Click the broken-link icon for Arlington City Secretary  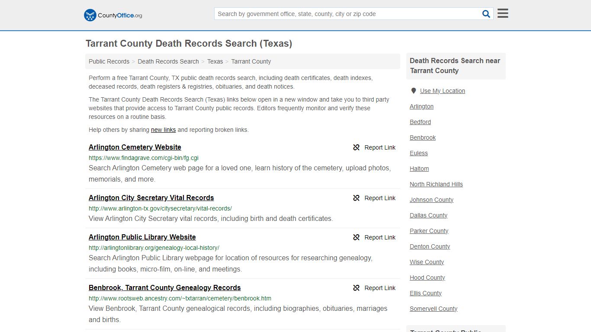coord(357,198)
